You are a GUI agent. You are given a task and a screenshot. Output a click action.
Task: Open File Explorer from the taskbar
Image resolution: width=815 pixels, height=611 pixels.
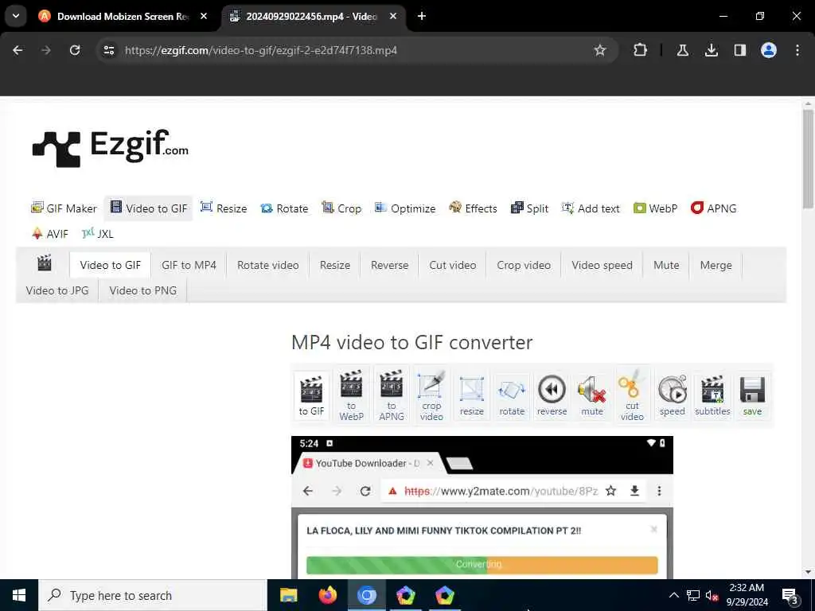pos(288,595)
